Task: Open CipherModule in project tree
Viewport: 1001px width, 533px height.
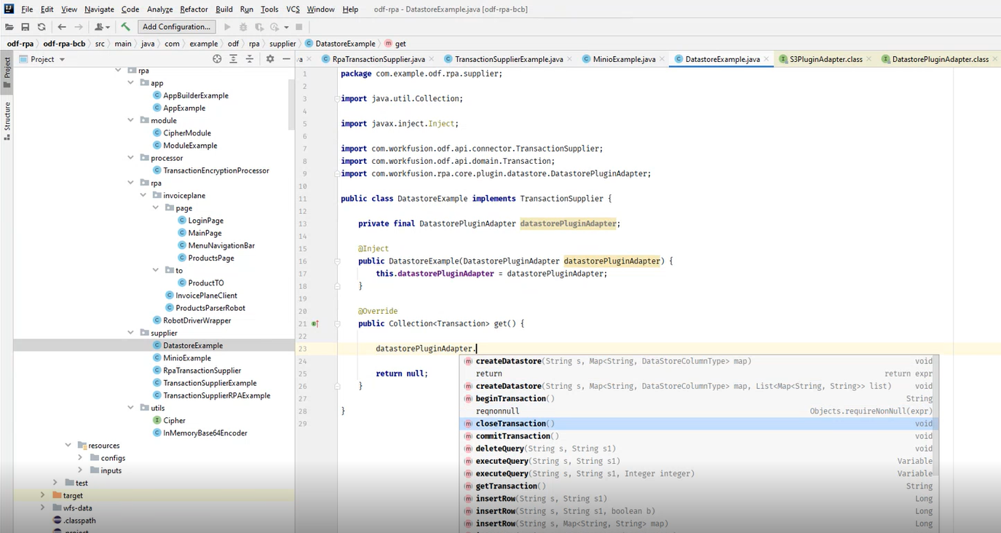Action: coord(186,133)
